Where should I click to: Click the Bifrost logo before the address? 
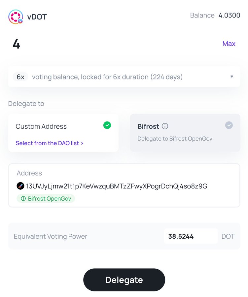(20, 186)
